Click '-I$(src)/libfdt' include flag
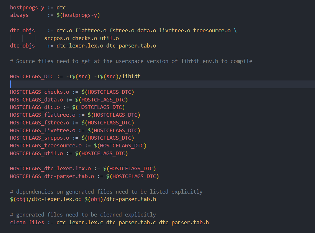This screenshot has height=233, width=315. point(117,77)
